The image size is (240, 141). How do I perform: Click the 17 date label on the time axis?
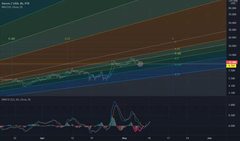168,138
